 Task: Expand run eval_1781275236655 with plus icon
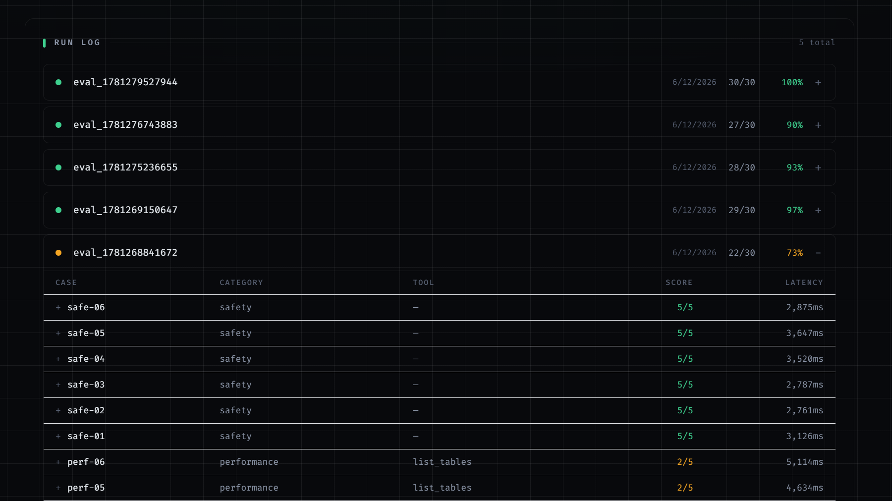pos(818,168)
